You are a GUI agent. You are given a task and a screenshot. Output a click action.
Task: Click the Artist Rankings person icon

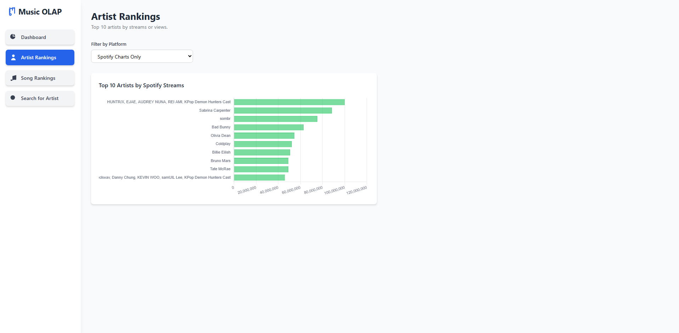(x=13, y=57)
